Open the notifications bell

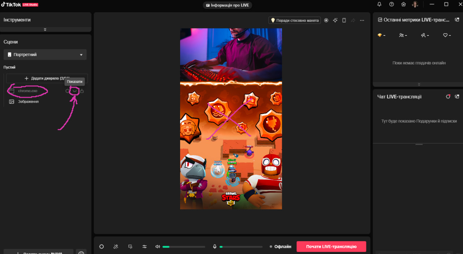379,4
